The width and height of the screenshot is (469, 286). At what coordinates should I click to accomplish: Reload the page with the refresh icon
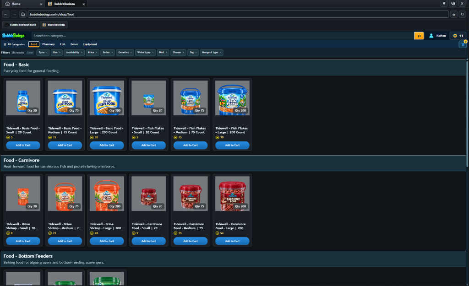(462, 14)
